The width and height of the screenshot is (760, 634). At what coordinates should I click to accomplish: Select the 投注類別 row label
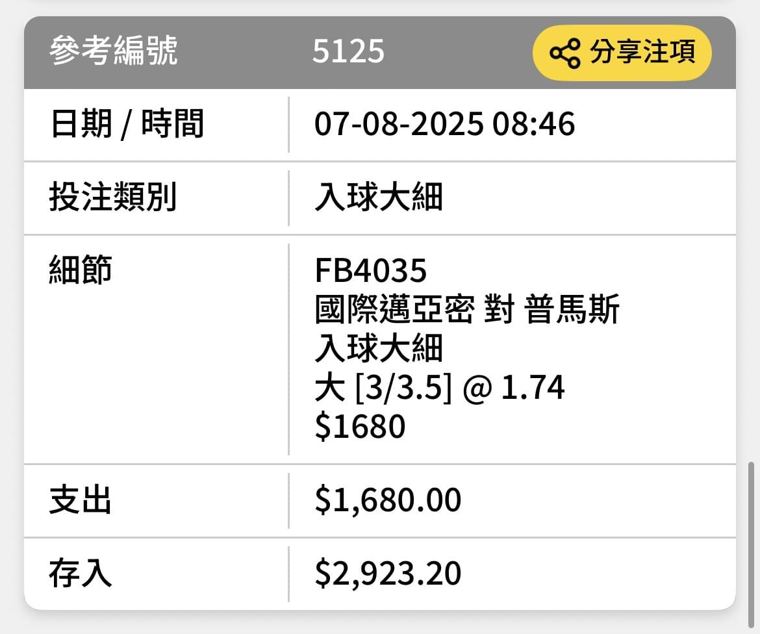(x=112, y=197)
